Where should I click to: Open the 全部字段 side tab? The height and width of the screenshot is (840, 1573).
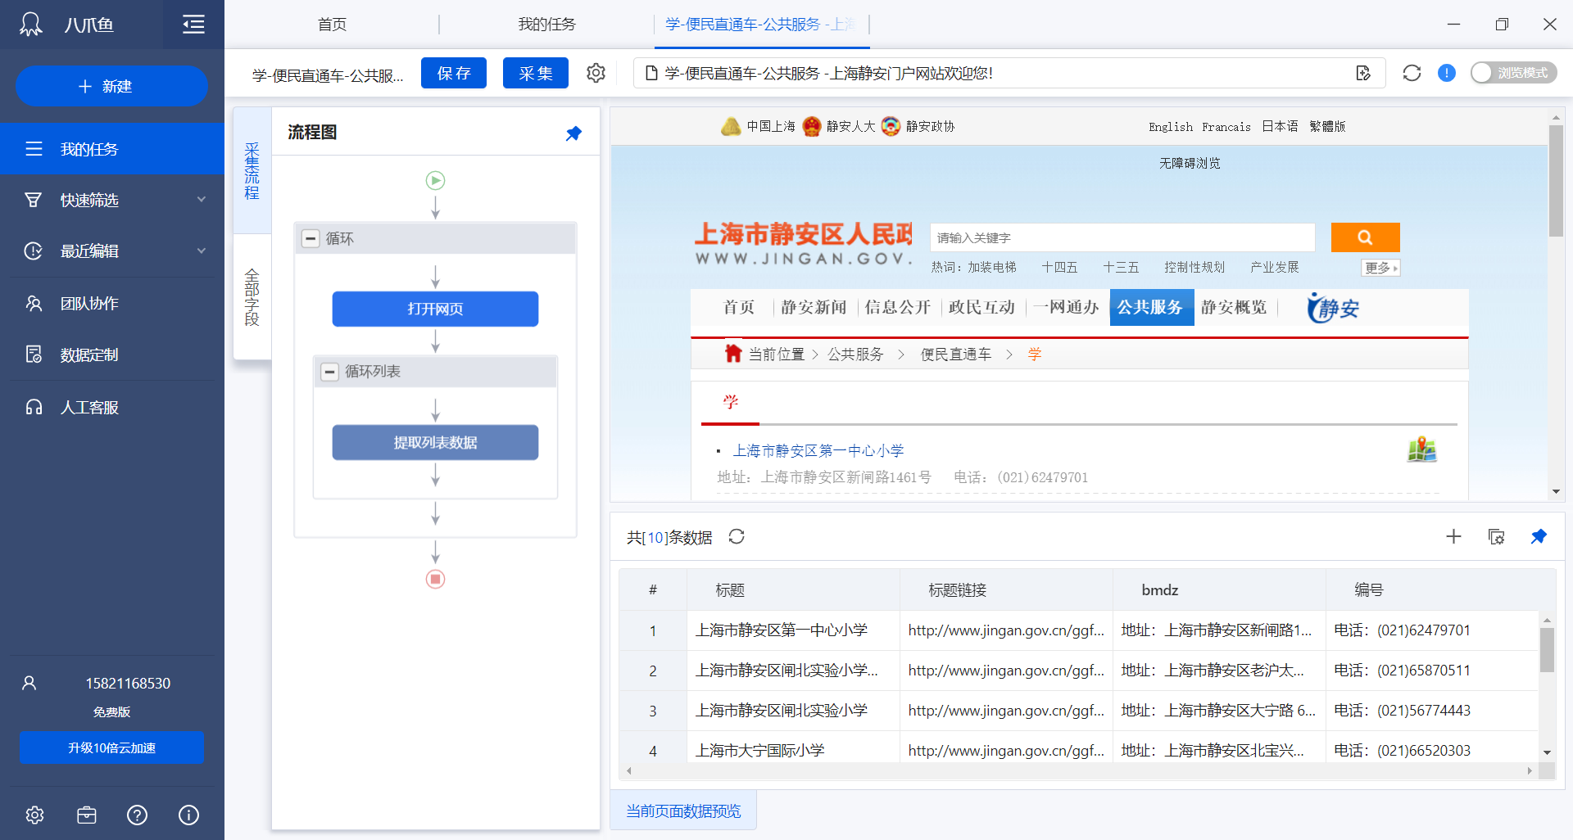point(252,296)
